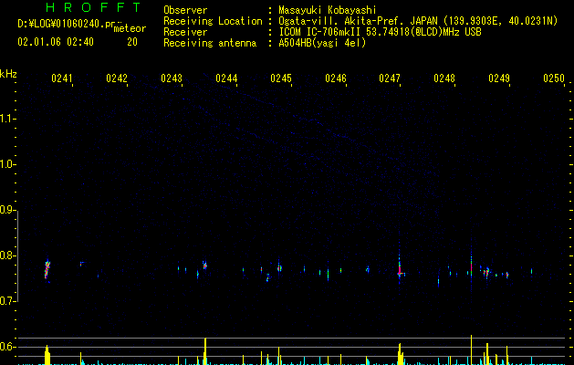Click the Receiver field label
Image resolution: width=574 pixels, height=365 pixels.
pyautogui.click(x=185, y=32)
